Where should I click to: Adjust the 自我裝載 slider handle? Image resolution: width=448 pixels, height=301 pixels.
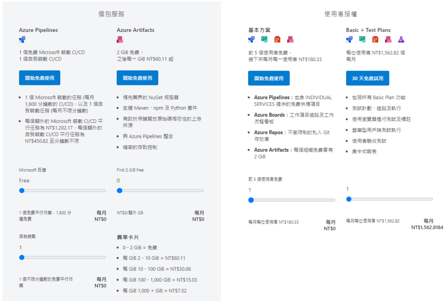22,257
